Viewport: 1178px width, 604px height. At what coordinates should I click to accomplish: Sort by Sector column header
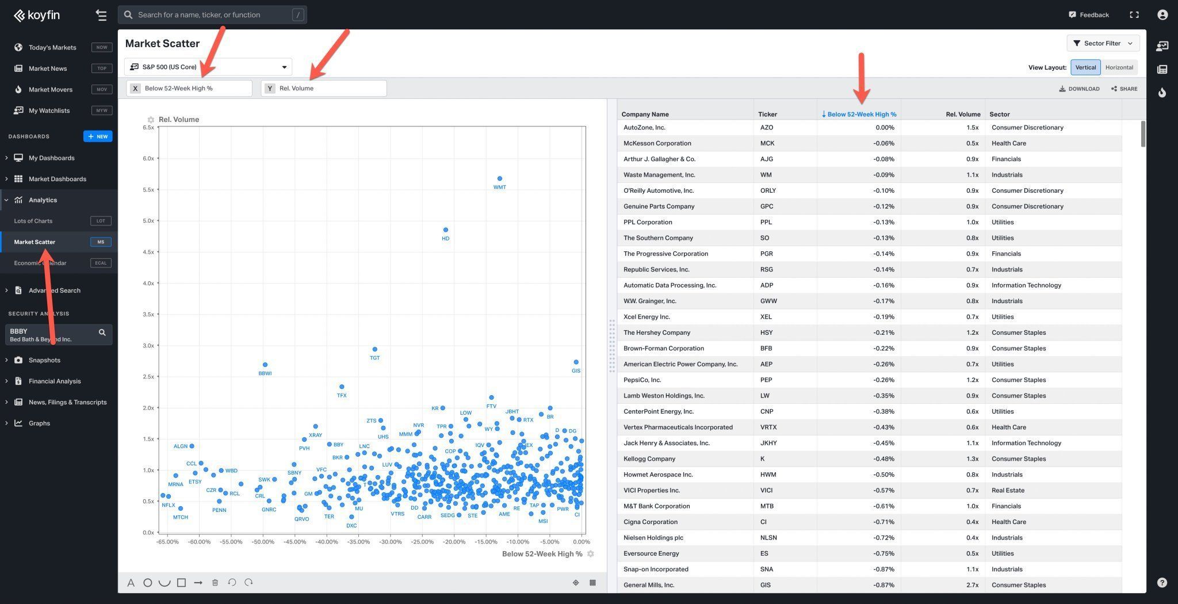(x=1000, y=114)
